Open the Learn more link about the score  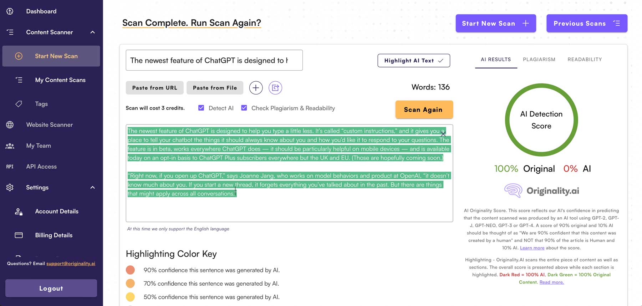click(532, 248)
